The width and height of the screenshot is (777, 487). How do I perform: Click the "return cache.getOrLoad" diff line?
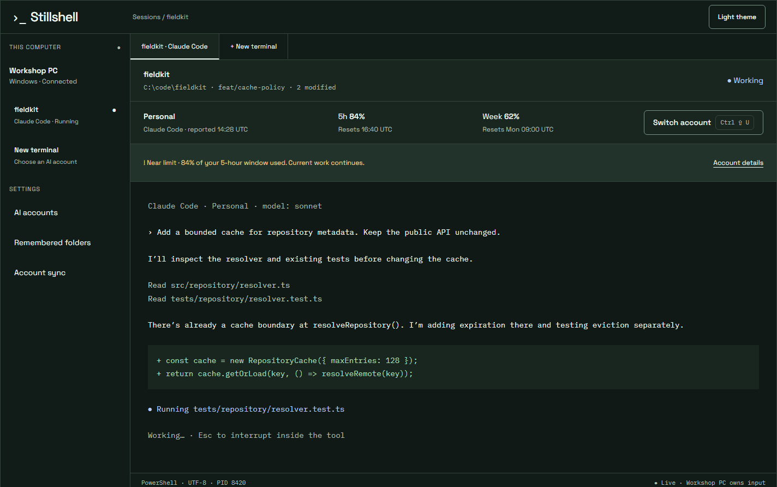[285, 373]
